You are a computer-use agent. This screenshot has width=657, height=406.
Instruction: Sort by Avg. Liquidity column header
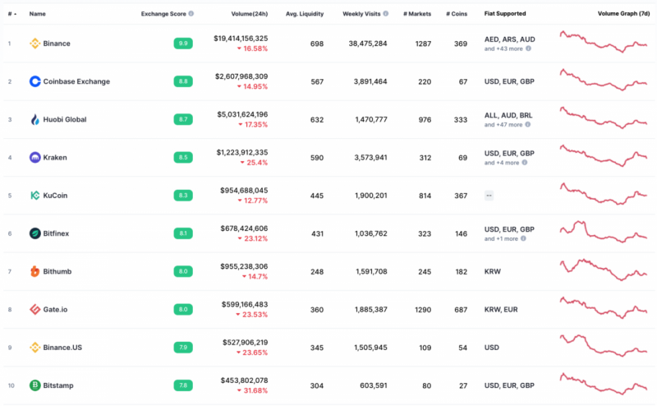(x=305, y=14)
